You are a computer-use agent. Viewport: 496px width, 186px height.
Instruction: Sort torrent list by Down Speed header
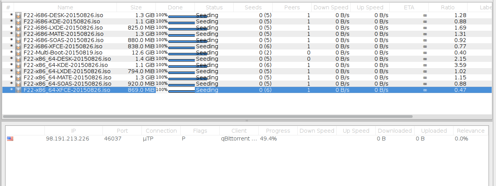331,7
